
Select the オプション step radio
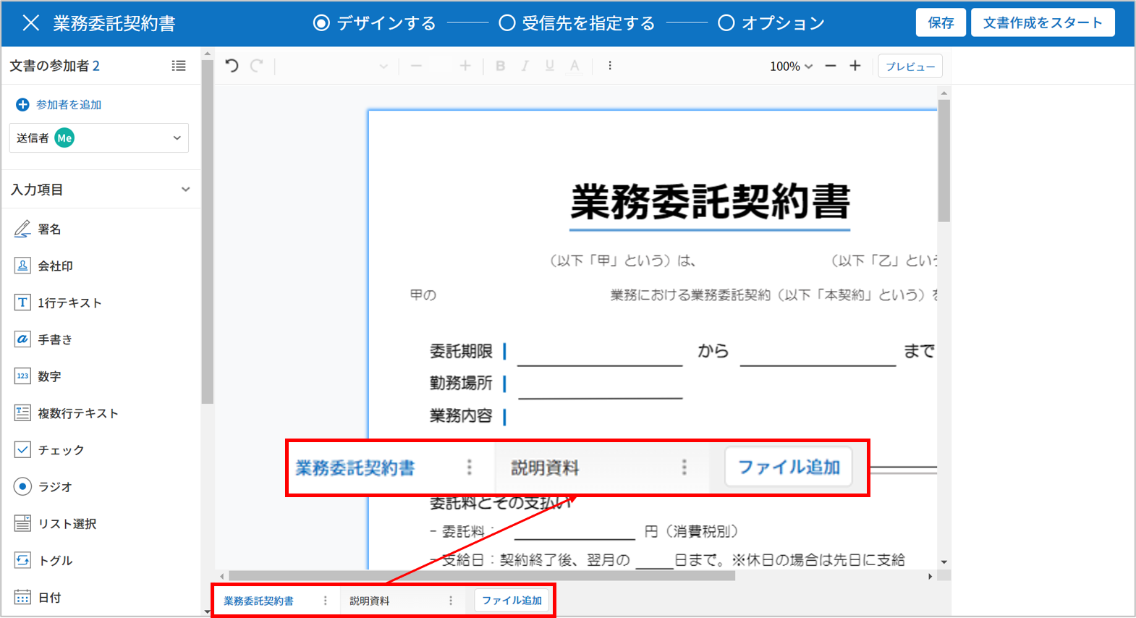(726, 23)
